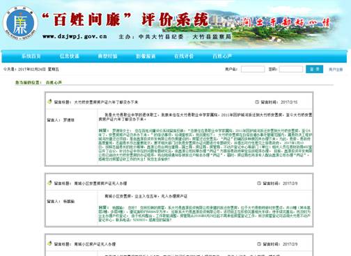Go to the 典型经验 section
Screen dimensions: 351x256
107,56
